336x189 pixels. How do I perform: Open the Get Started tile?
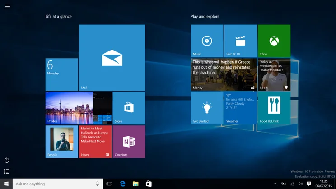tap(207, 108)
